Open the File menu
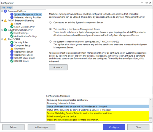The image size is (153, 132). point(3,7)
